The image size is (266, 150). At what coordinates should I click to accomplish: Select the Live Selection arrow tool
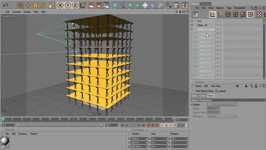[x=20, y=5]
